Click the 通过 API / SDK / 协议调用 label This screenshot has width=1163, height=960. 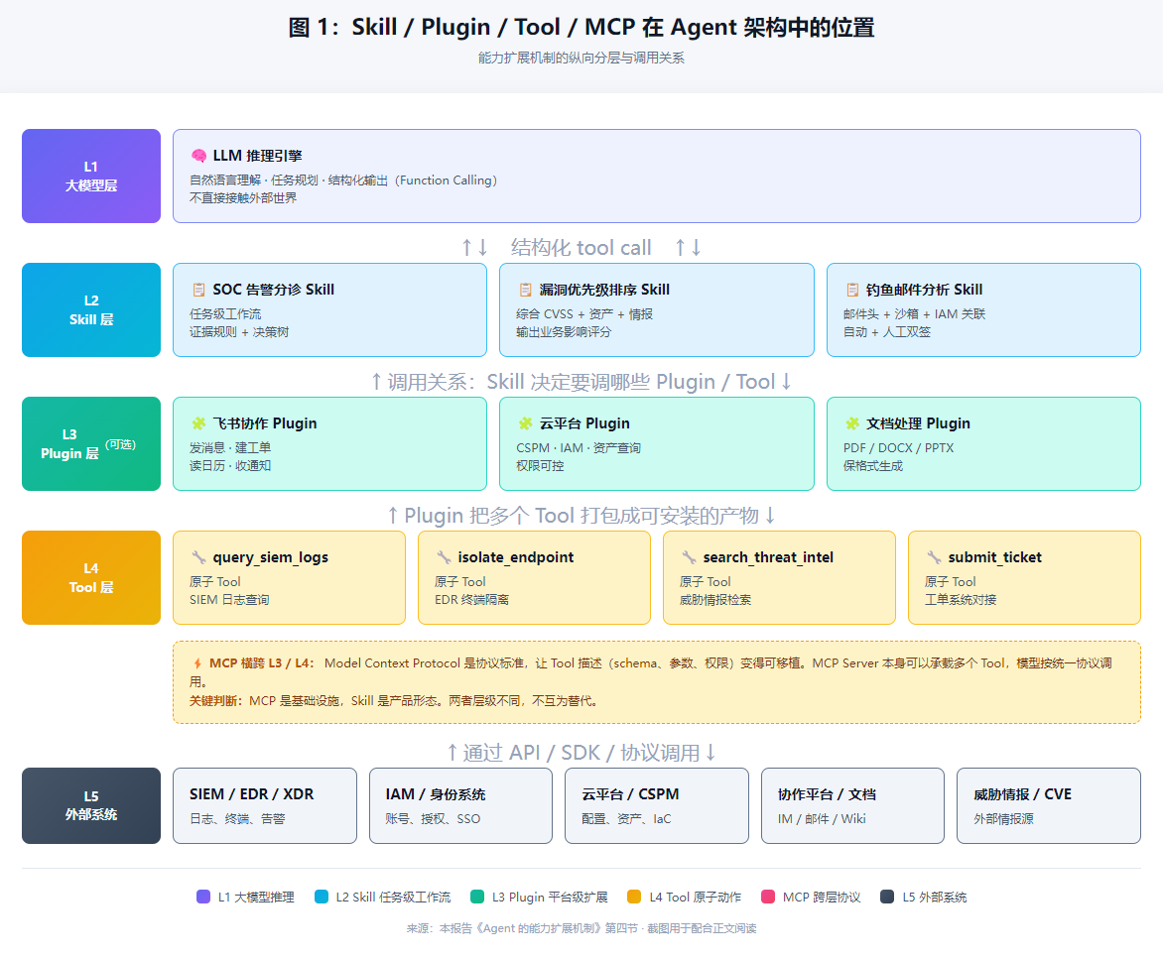(x=581, y=753)
